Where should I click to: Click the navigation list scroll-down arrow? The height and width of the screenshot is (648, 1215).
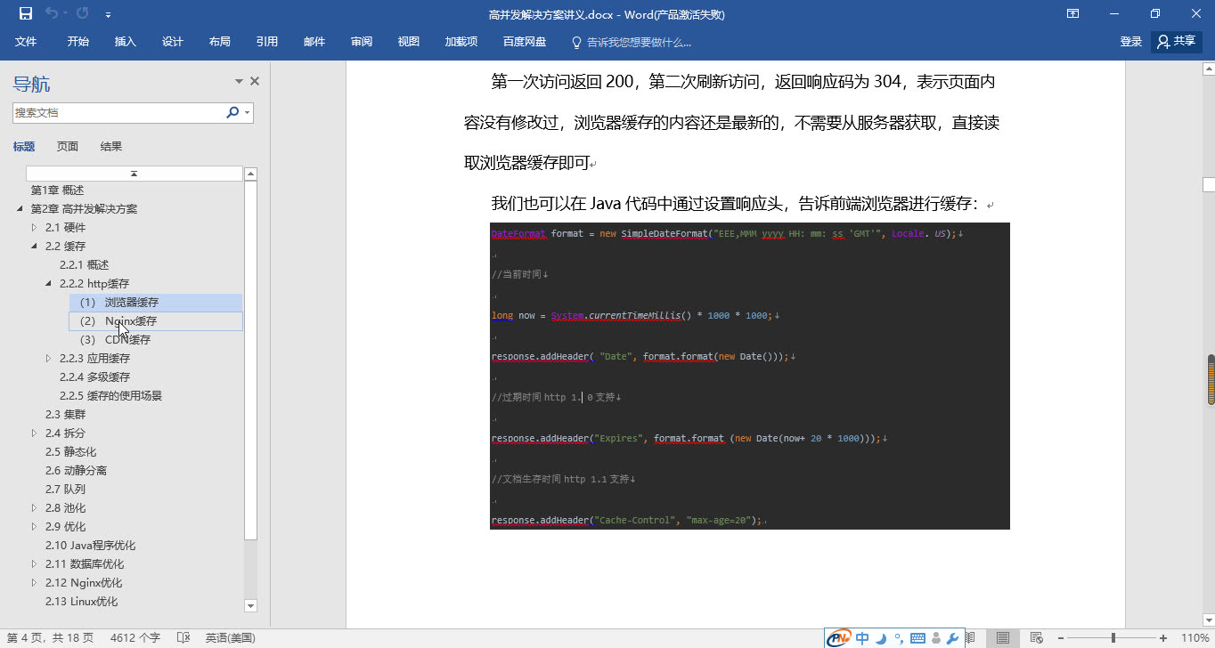251,605
